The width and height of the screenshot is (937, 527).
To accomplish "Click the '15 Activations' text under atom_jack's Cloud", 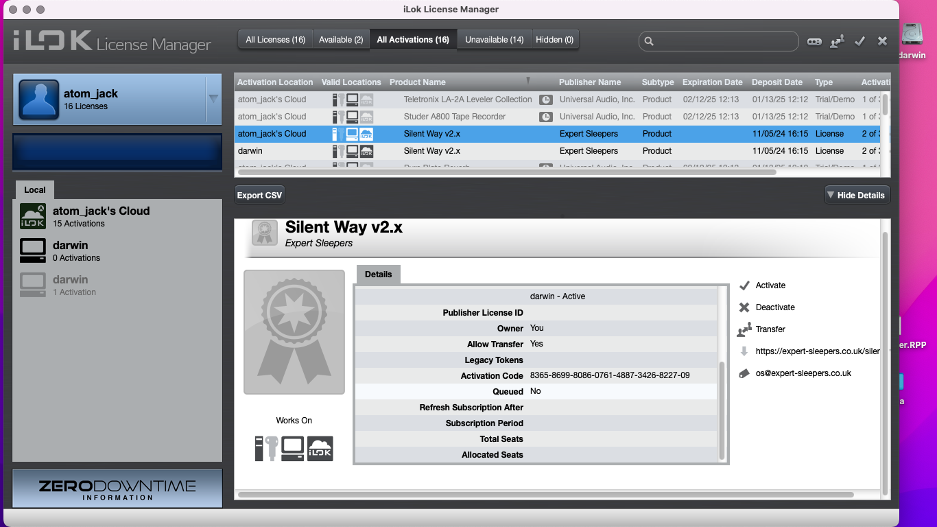I will tap(79, 224).
